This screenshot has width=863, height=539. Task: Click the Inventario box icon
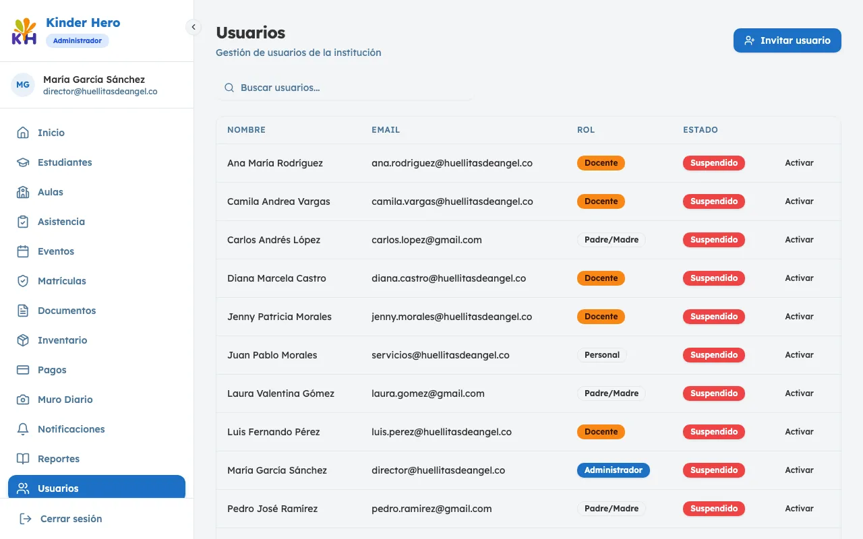23,340
